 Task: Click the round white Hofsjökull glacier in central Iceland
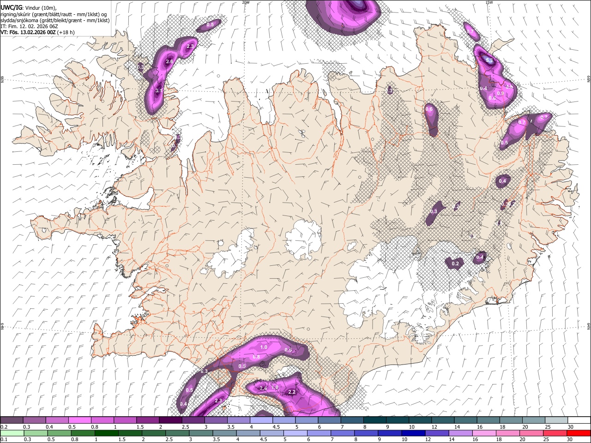pos(303,240)
